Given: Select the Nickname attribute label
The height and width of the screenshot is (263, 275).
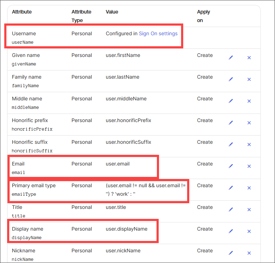Looking at the screenshot, I should 23,251.
